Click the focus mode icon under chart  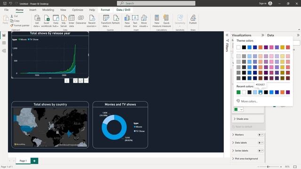coord(81,81)
